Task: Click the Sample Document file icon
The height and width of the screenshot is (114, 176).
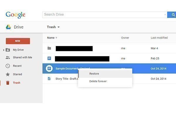Action: coord(49,68)
